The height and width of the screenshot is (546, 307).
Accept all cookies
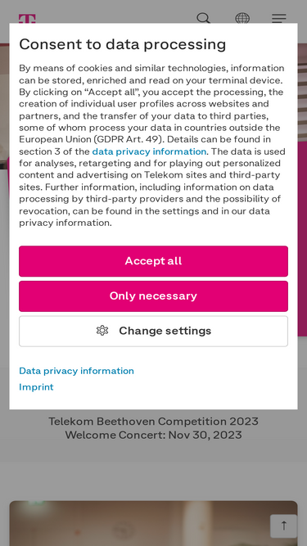pos(154,261)
